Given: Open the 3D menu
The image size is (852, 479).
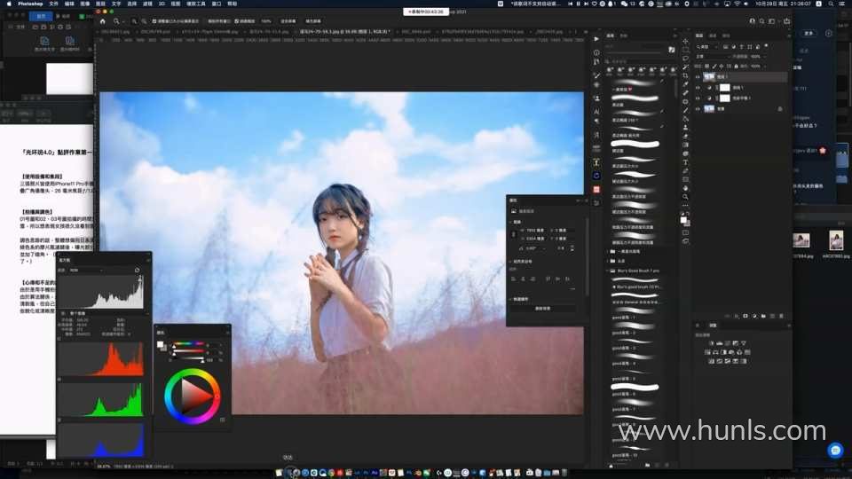Looking at the screenshot, I should (162, 4).
